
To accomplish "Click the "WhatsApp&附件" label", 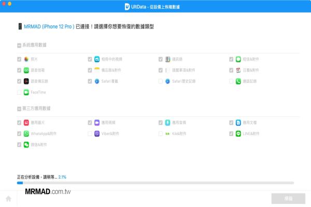I will [x=44, y=134].
